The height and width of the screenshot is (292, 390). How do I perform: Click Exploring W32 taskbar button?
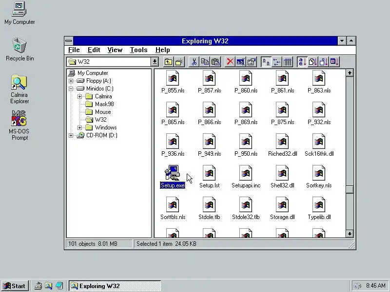point(115,286)
